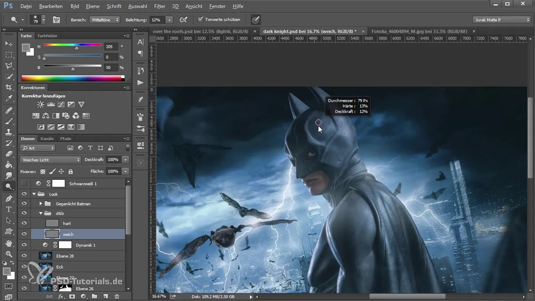
Task: Add layer mask at Layers panel bottom
Action: click(x=72, y=296)
